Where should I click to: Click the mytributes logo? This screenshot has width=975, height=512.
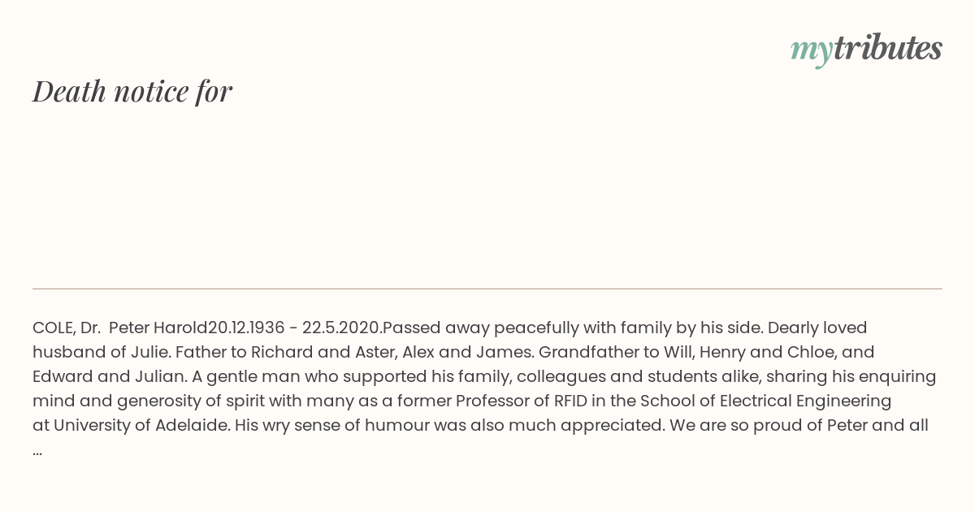[866, 50]
